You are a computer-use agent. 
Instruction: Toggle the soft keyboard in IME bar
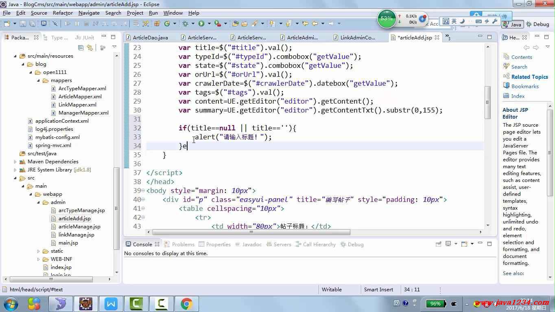click(x=479, y=21)
